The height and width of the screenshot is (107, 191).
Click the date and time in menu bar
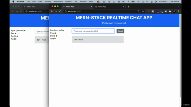pyautogui.click(x=169, y=1)
